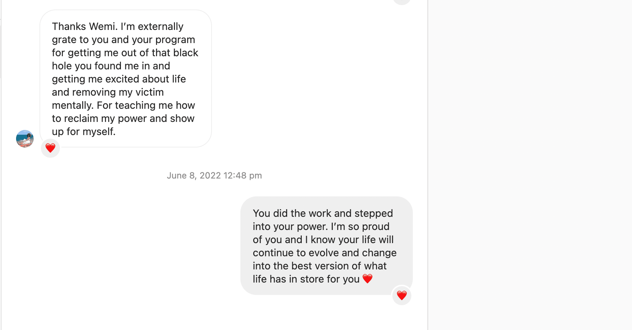Click the word "externally" in first message
The image size is (632, 330).
[x=160, y=27]
